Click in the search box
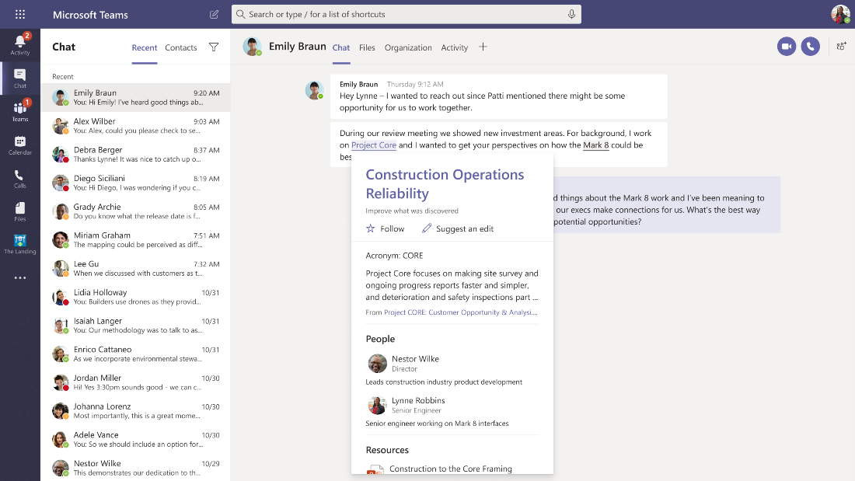Screen dimensions: 855x481 click(407, 14)
